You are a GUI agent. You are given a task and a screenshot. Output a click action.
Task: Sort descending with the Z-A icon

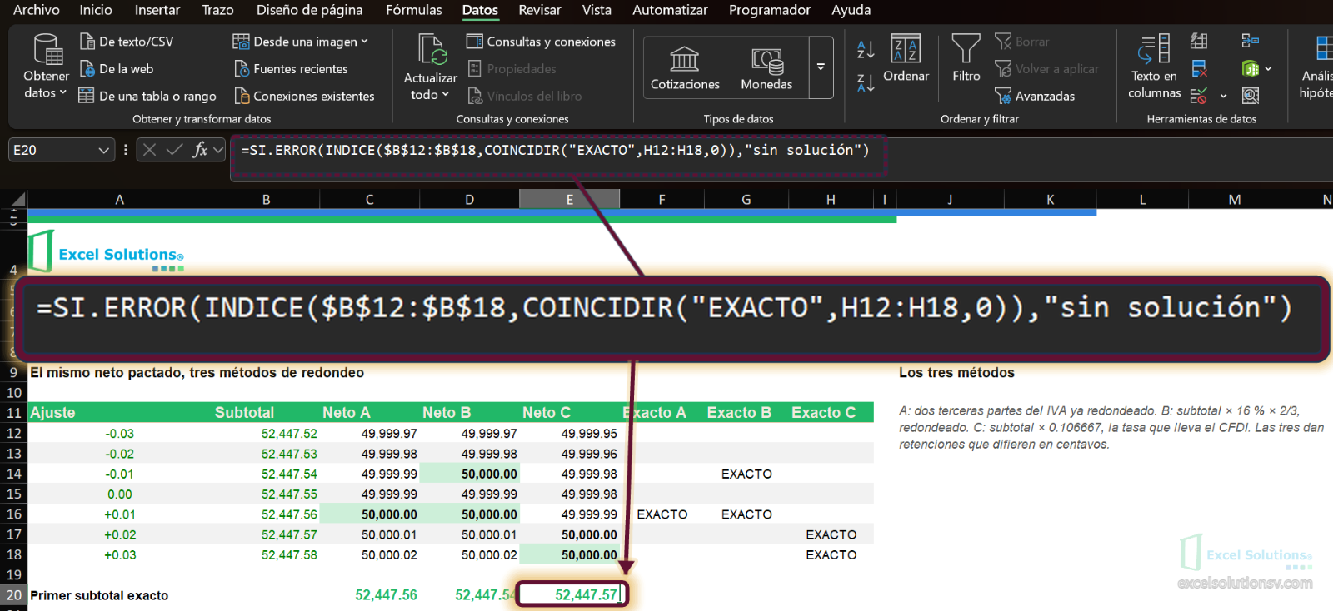tap(866, 82)
